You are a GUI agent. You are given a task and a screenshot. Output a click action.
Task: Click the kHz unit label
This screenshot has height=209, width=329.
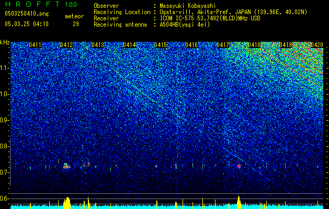[5, 42]
